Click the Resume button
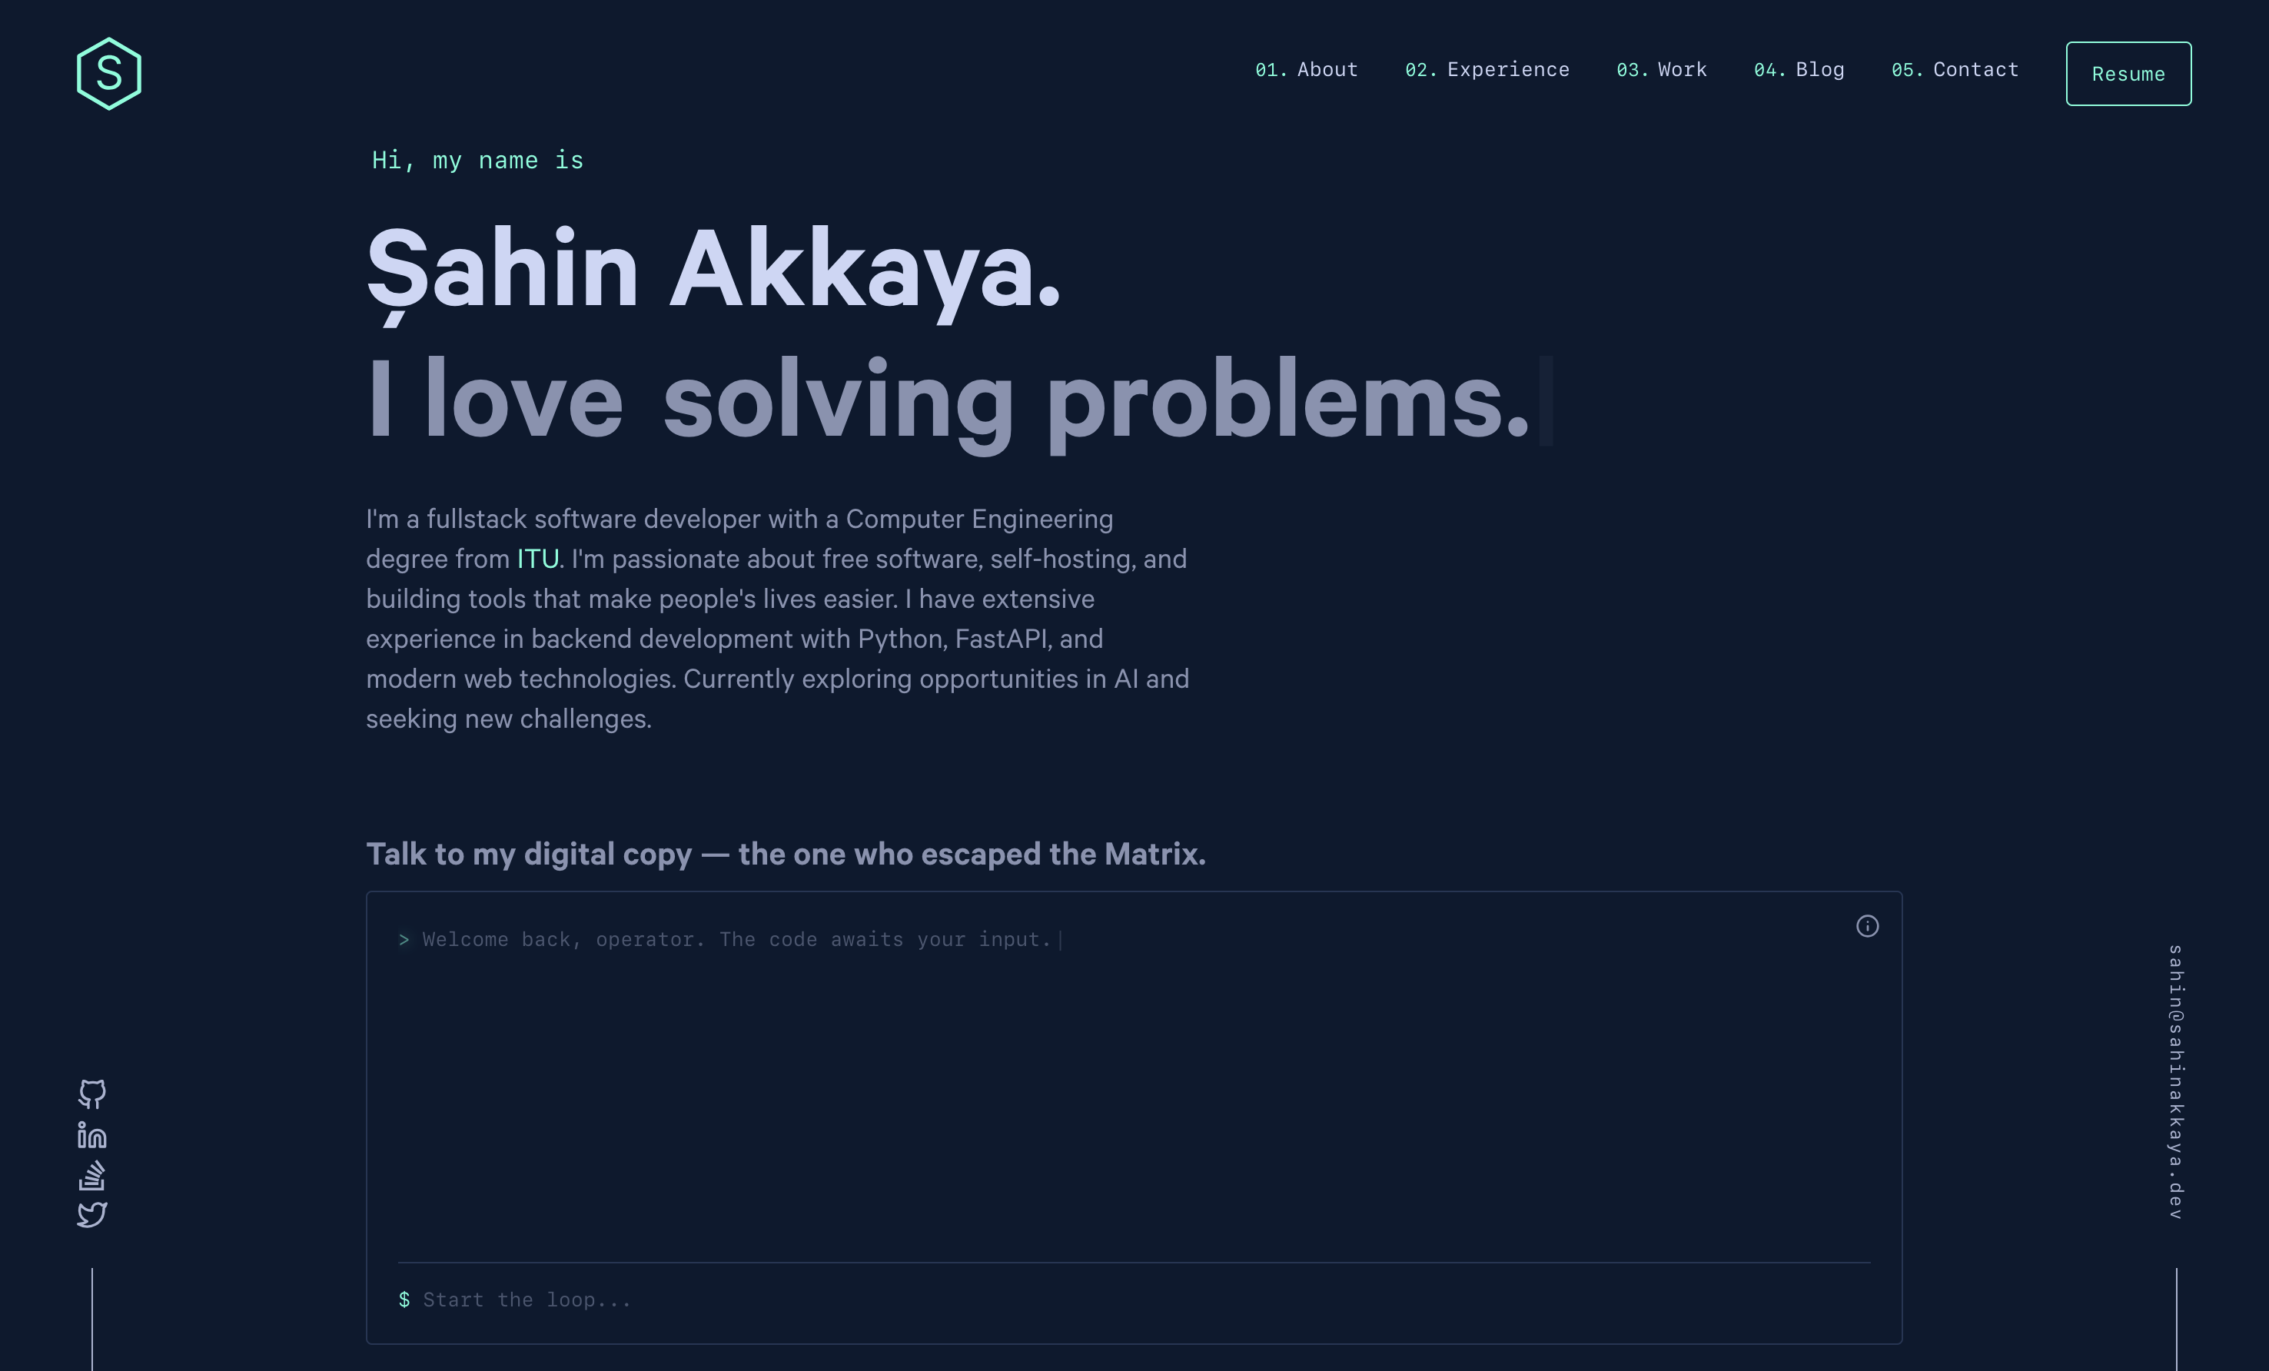This screenshot has width=2269, height=1371. 2128,74
